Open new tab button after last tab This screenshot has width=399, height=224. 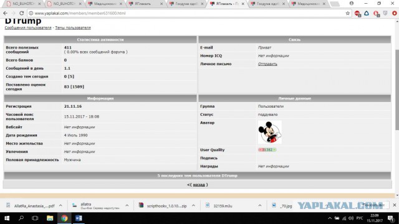(x=334, y=4)
